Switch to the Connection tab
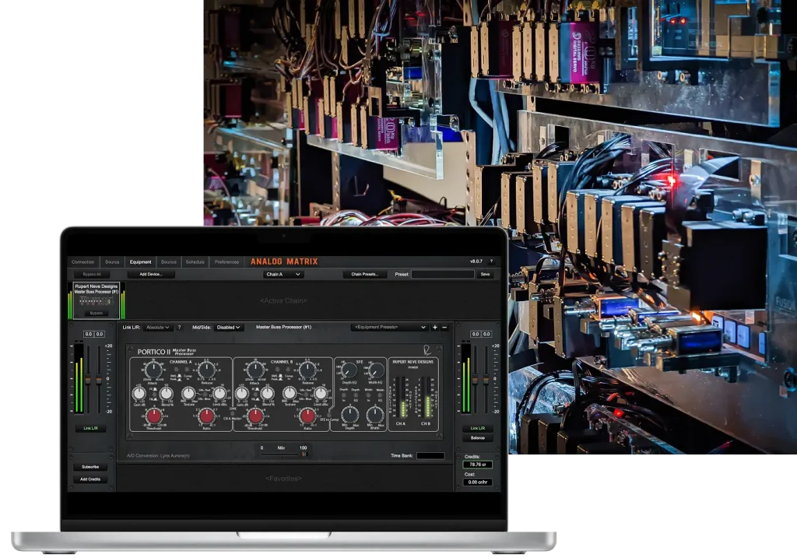This screenshot has height=558, width=797. (83, 261)
